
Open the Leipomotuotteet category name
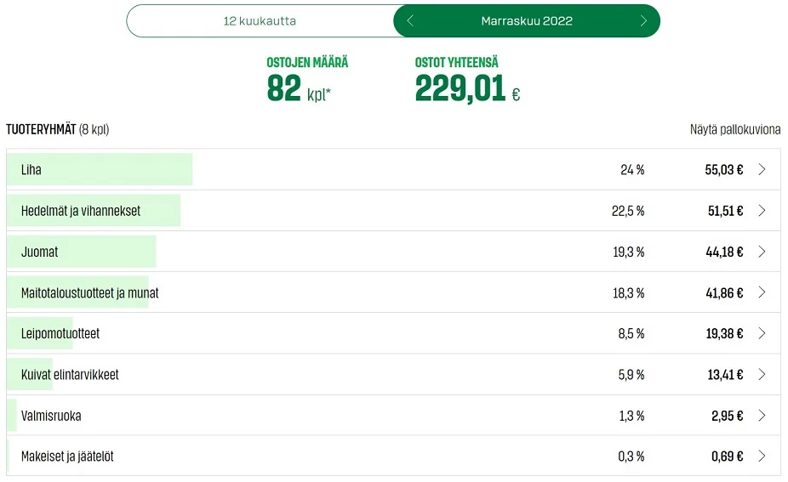point(60,333)
